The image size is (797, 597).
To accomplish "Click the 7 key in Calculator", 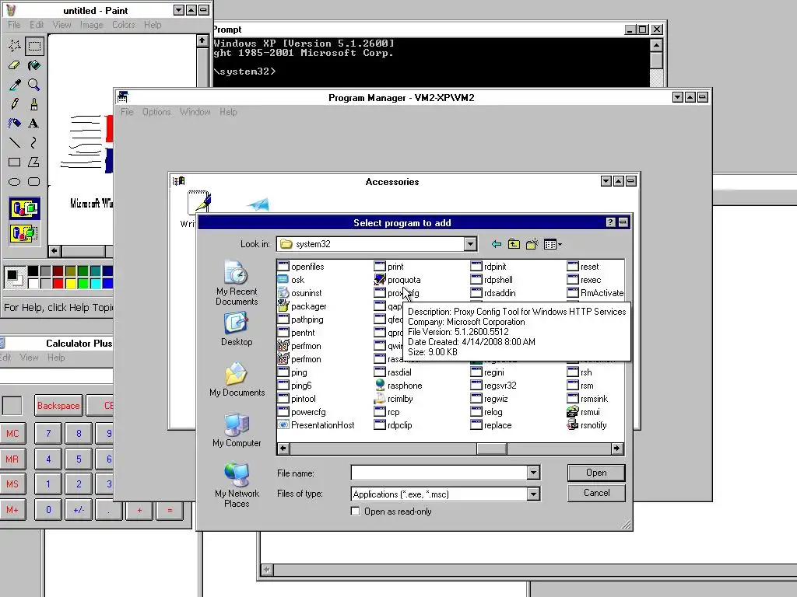I will point(48,434).
